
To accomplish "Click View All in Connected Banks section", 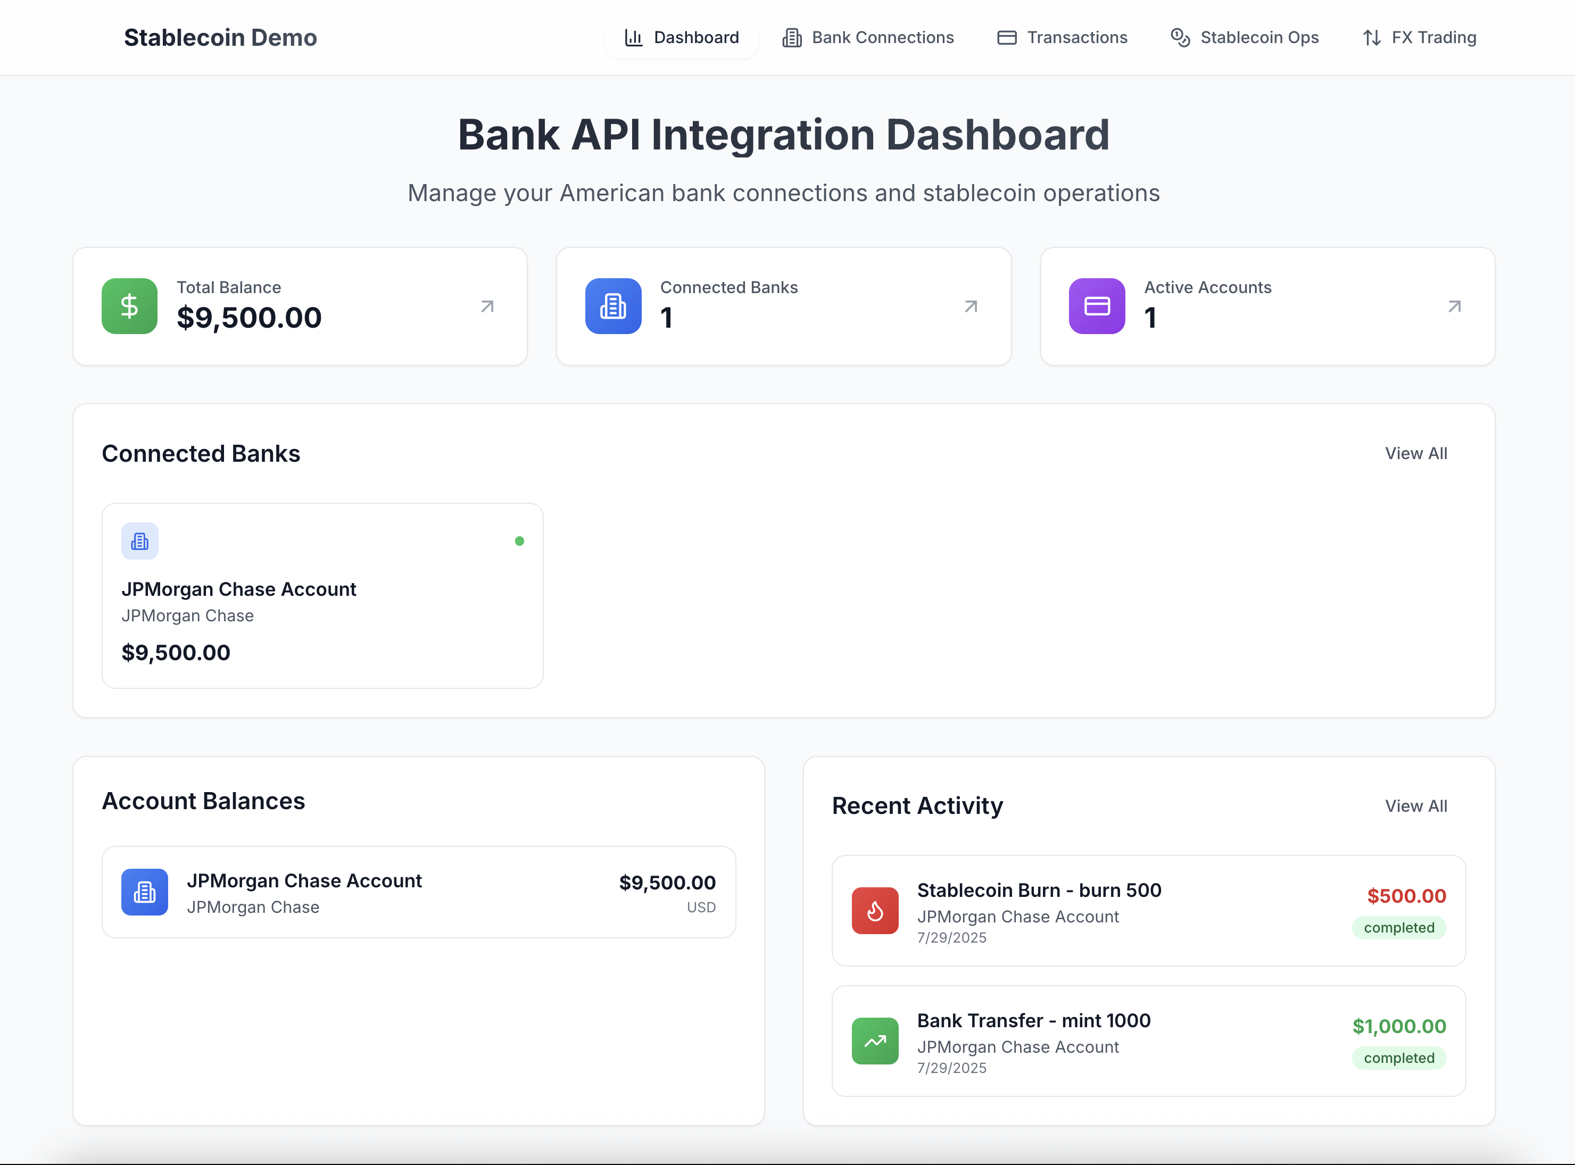I will 1415,453.
